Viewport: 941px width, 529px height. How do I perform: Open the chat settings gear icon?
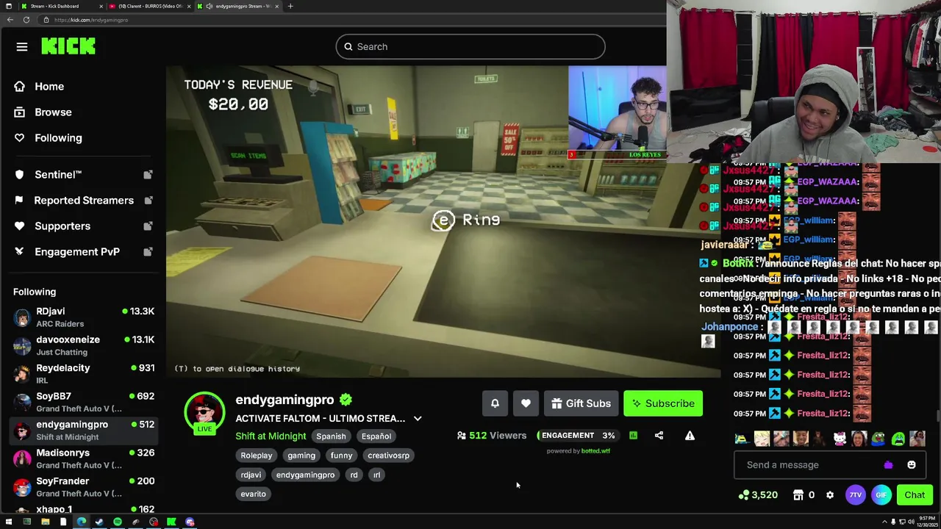(830, 495)
